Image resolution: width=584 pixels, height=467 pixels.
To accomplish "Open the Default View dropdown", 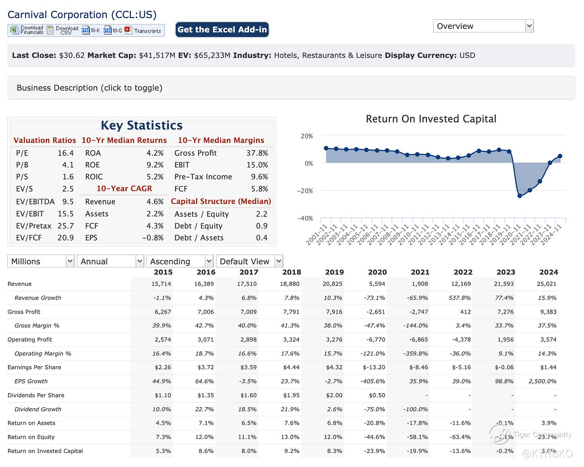I will pyautogui.click(x=249, y=261).
